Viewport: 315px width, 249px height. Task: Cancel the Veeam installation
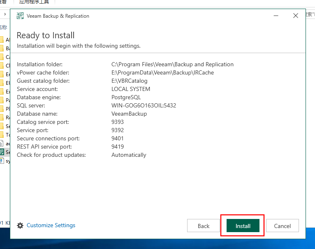(282, 226)
